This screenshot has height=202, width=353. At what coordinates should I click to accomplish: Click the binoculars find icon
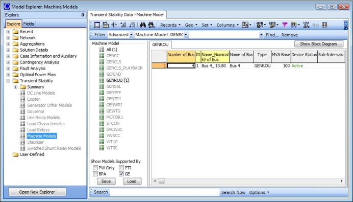(143, 25)
